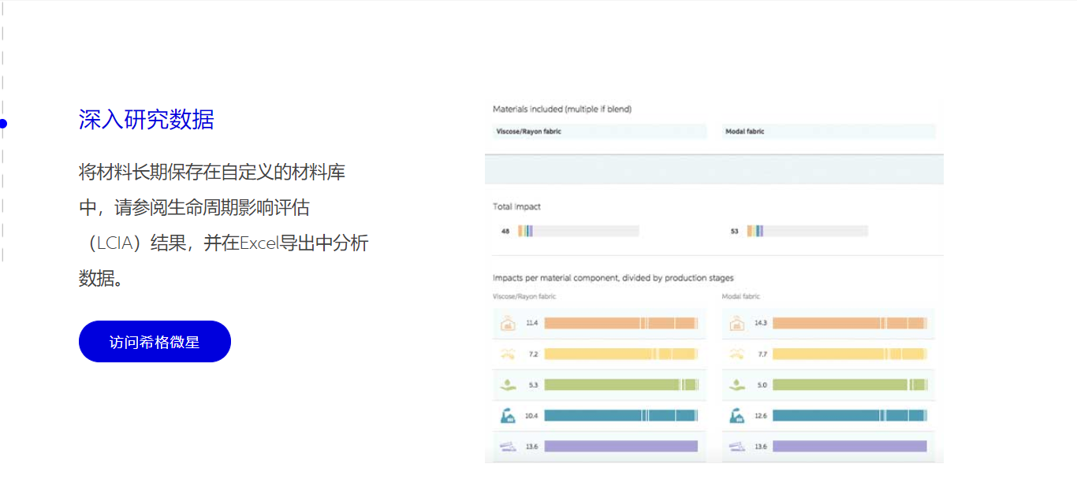Image resolution: width=1077 pixels, height=486 pixels.
Task: Click the Total Impact bar showing 48
Action: tap(578, 231)
